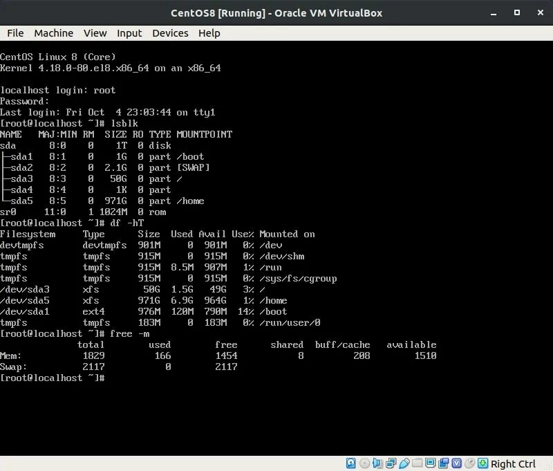Click the available memory value 1510
553x471 pixels.
pos(425,355)
